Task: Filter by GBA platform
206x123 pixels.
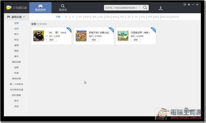Action: coord(108,17)
